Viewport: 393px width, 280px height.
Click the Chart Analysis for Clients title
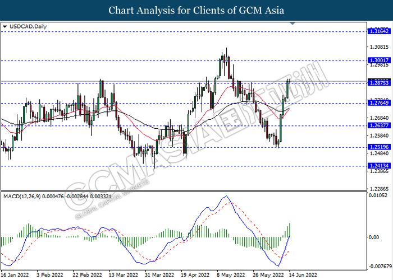196,11
